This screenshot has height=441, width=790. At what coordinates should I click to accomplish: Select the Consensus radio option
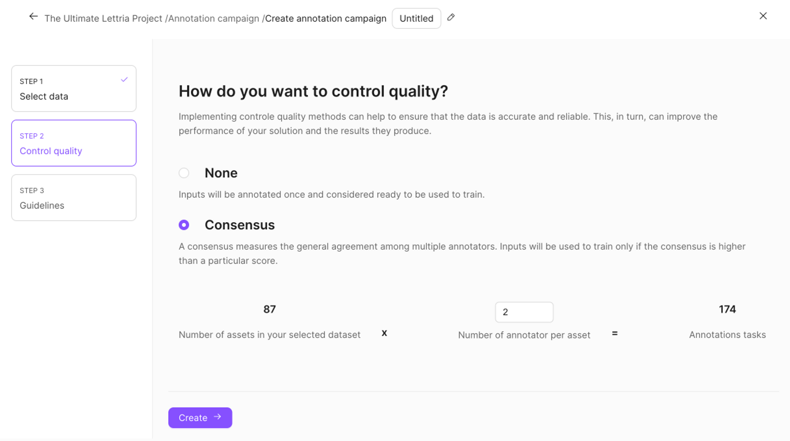184,225
